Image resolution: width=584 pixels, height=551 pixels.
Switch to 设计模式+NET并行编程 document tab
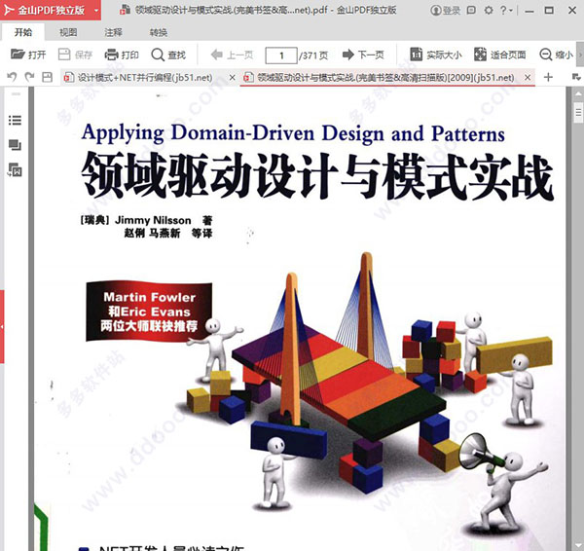(x=144, y=78)
